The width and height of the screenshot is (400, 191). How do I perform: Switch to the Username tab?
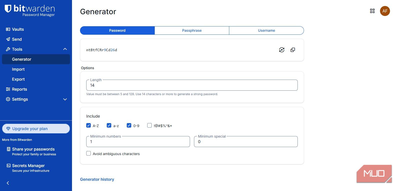click(266, 30)
